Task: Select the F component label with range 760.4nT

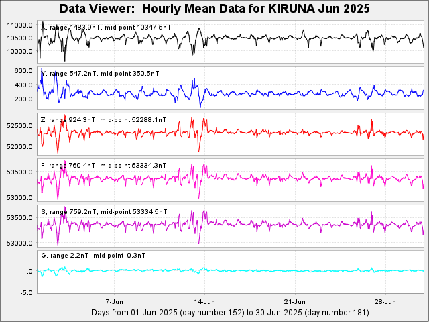Action: pos(103,166)
